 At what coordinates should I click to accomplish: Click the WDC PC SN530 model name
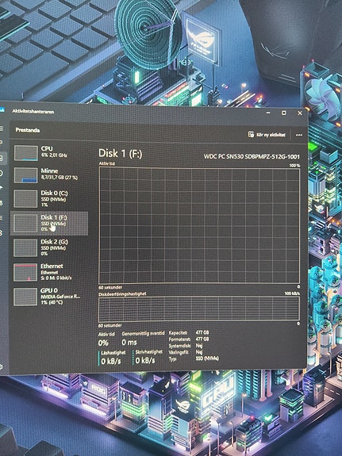coord(252,156)
